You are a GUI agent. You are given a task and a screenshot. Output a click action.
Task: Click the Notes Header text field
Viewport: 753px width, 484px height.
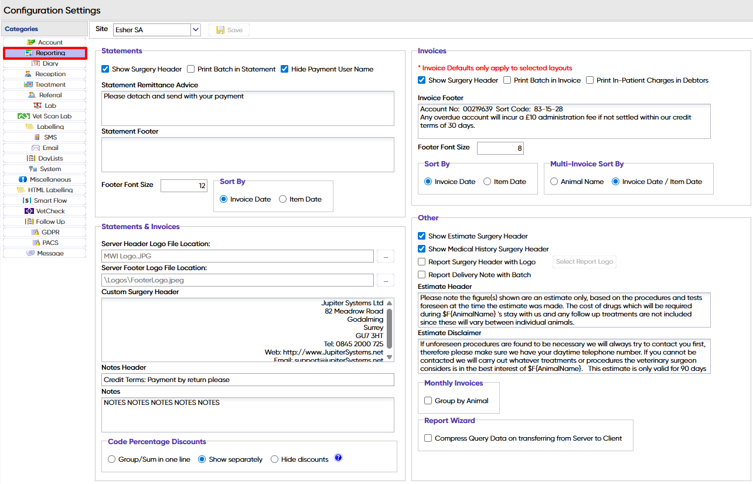click(x=247, y=380)
